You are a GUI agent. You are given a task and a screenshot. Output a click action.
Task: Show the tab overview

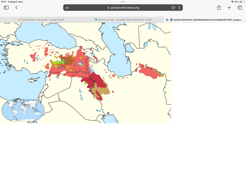click(x=240, y=8)
